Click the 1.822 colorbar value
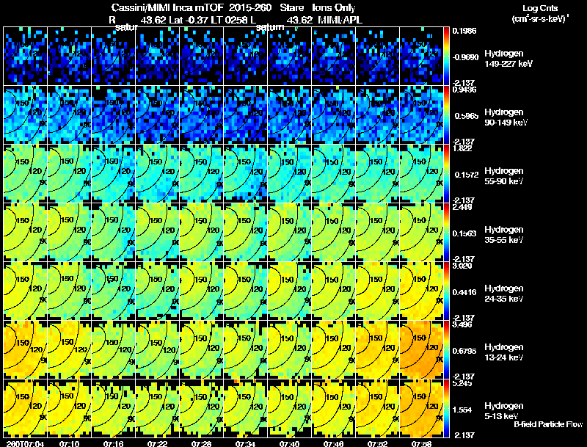 tap(462, 148)
